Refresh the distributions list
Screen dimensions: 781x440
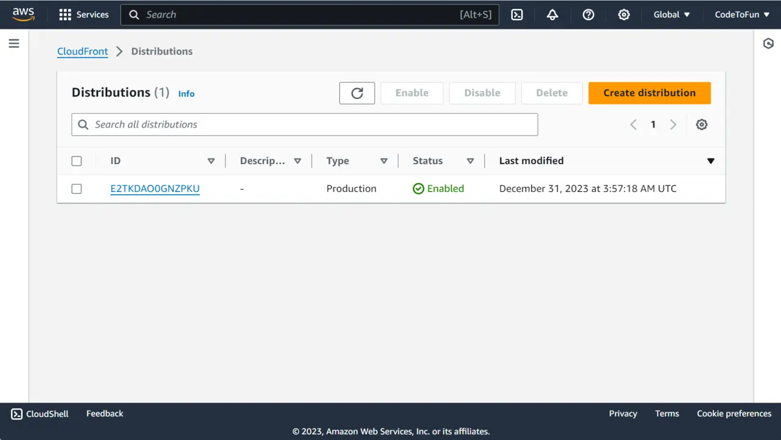(357, 93)
